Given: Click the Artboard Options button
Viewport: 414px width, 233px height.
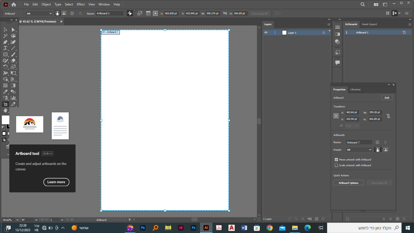Looking at the screenshot, I should (x=348, y=183).
